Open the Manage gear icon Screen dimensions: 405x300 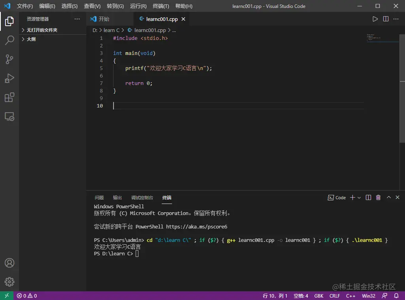tap(9, 282)
